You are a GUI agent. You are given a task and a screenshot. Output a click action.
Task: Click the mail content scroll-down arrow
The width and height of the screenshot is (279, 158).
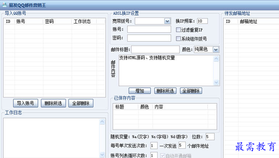(x=216, y=82)
